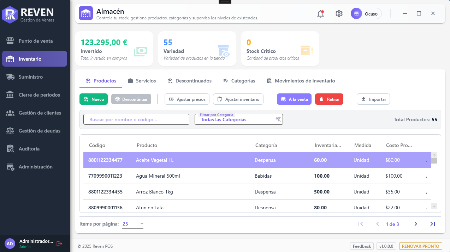Go to next page arrow
450x252 pixels.
(x=416, y=224)
